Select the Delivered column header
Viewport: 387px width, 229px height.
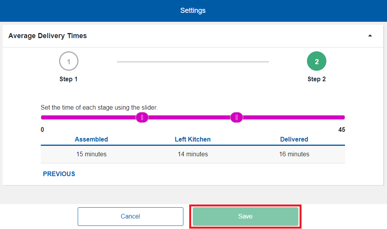coord(294,139)
